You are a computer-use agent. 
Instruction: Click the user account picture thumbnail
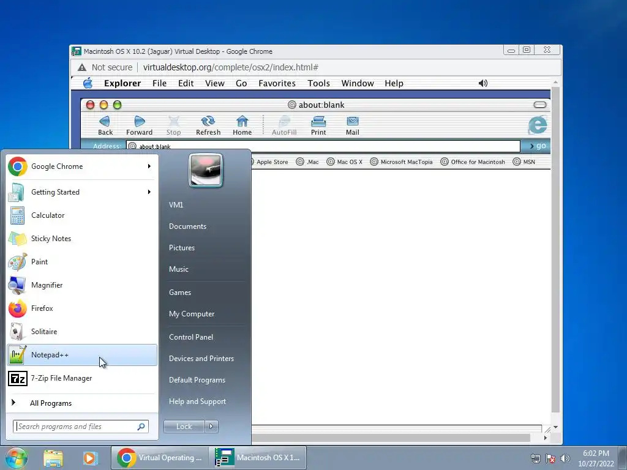click(206, 170)
